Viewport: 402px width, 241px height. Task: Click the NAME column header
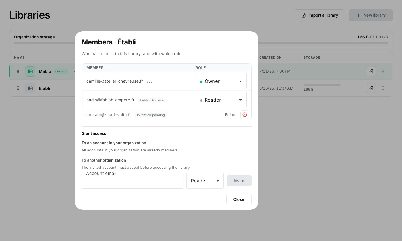pyautogui.click(x=19, y=57)
